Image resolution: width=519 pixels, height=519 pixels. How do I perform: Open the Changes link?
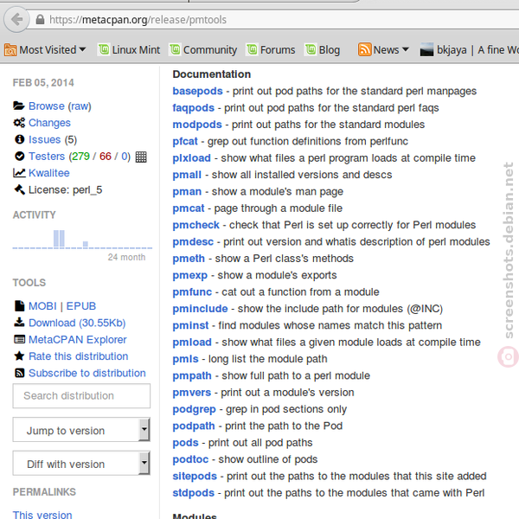49,123
